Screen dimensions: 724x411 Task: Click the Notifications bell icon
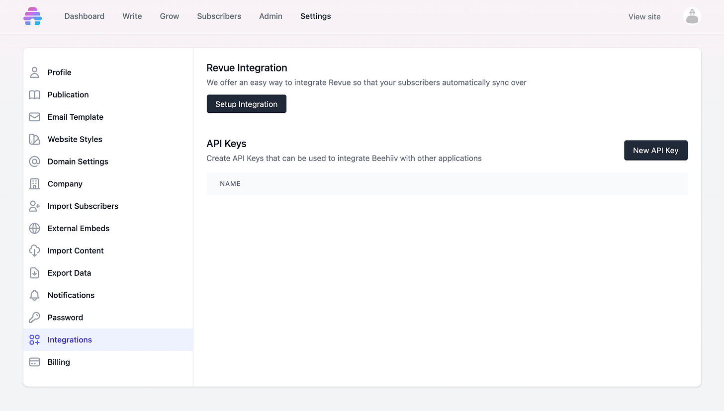[x=34, y=295]
